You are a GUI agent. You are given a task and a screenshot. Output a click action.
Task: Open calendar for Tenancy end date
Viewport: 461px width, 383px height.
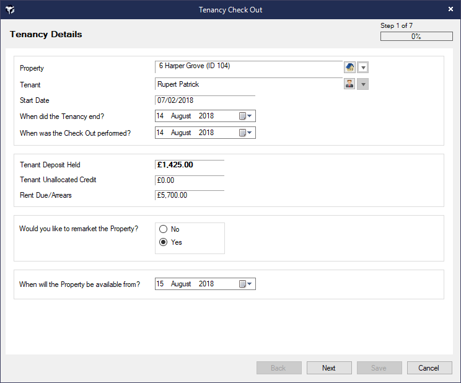(x=245, y=116)
